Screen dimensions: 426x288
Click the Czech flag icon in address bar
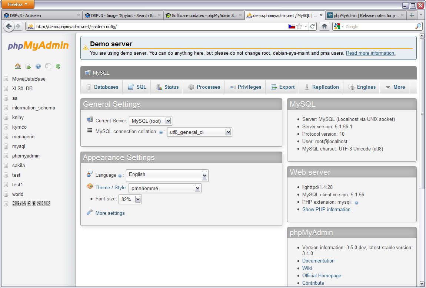292,26
